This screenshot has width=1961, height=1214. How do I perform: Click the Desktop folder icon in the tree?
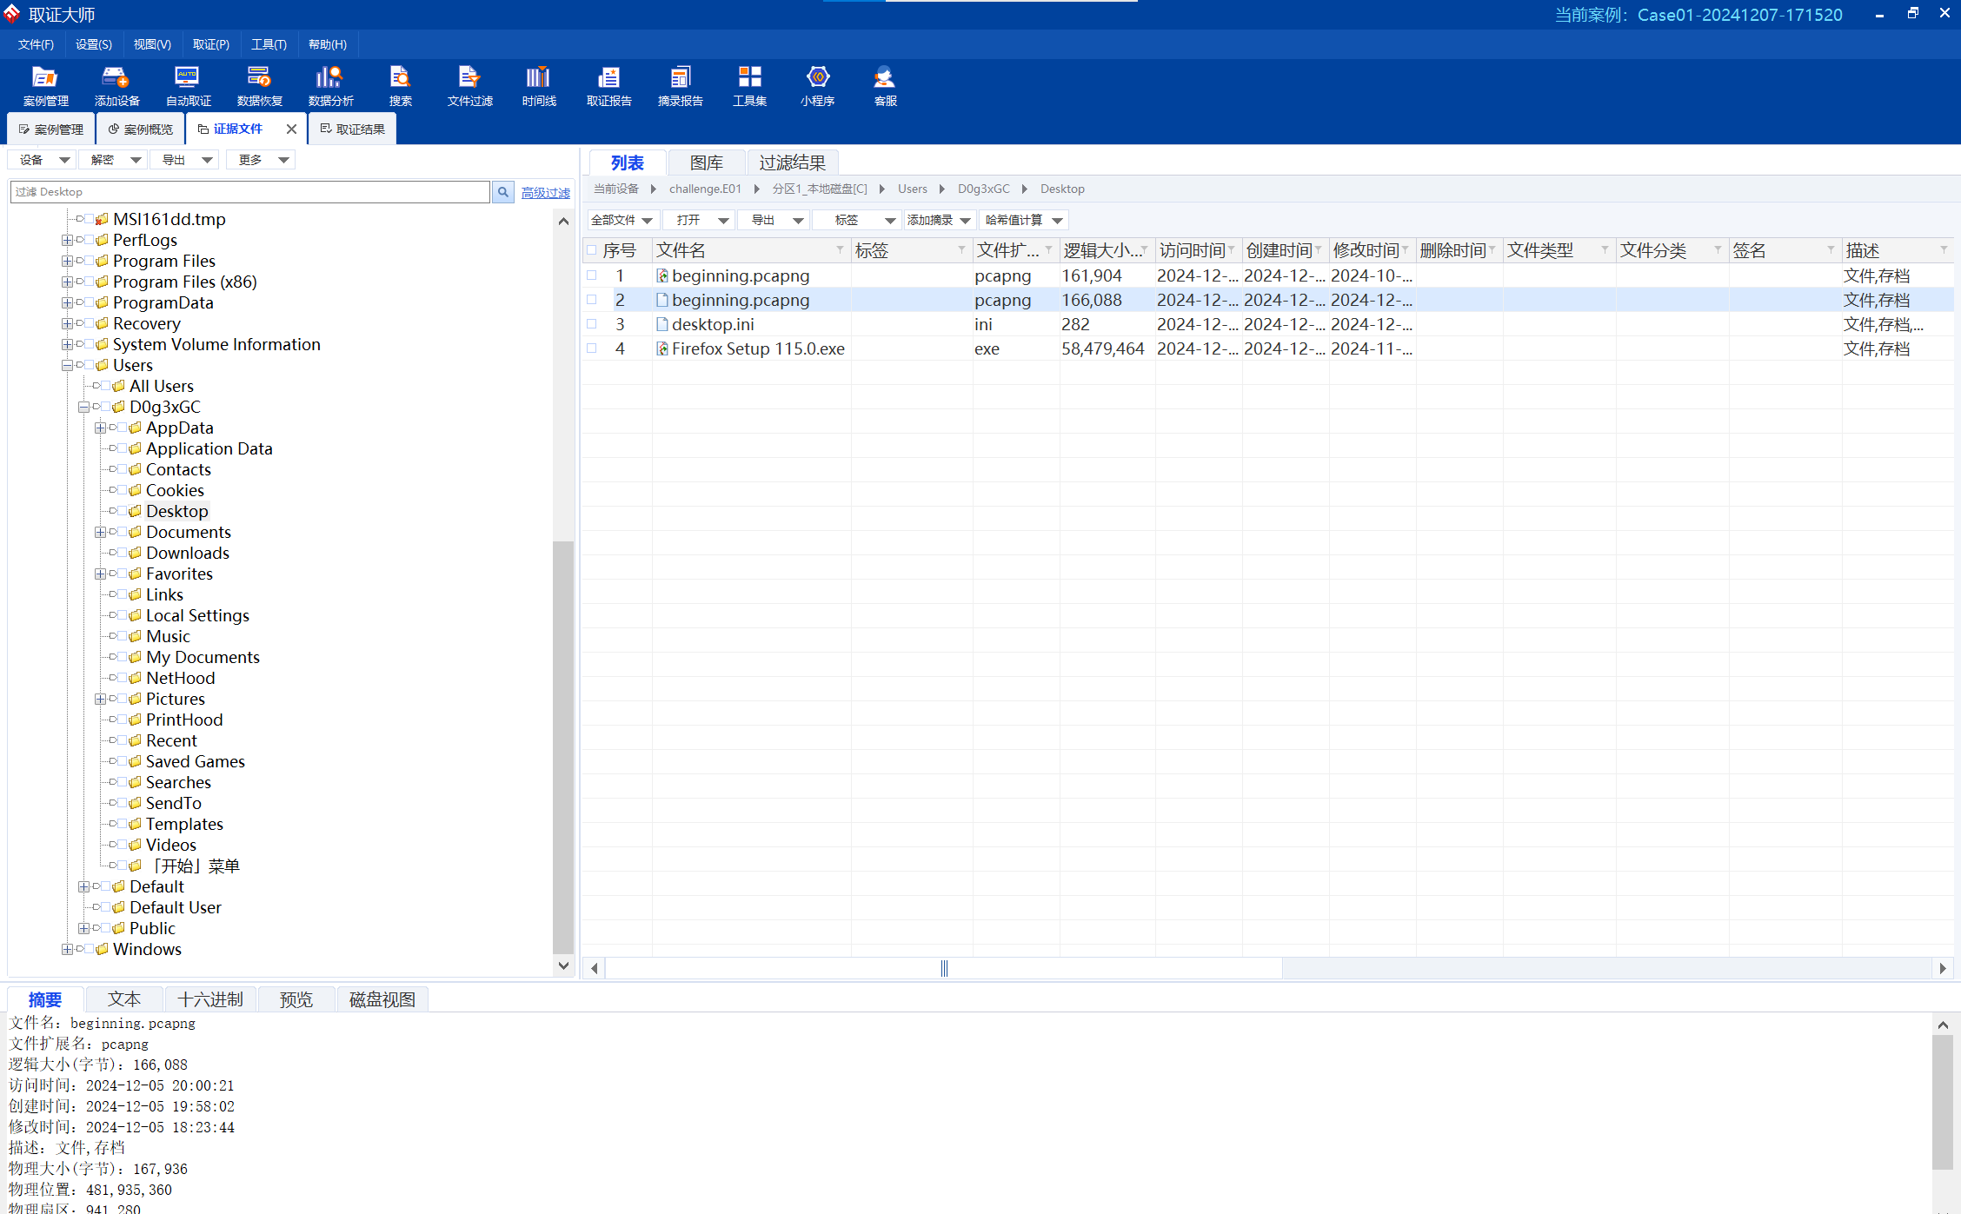coord(135,511)
